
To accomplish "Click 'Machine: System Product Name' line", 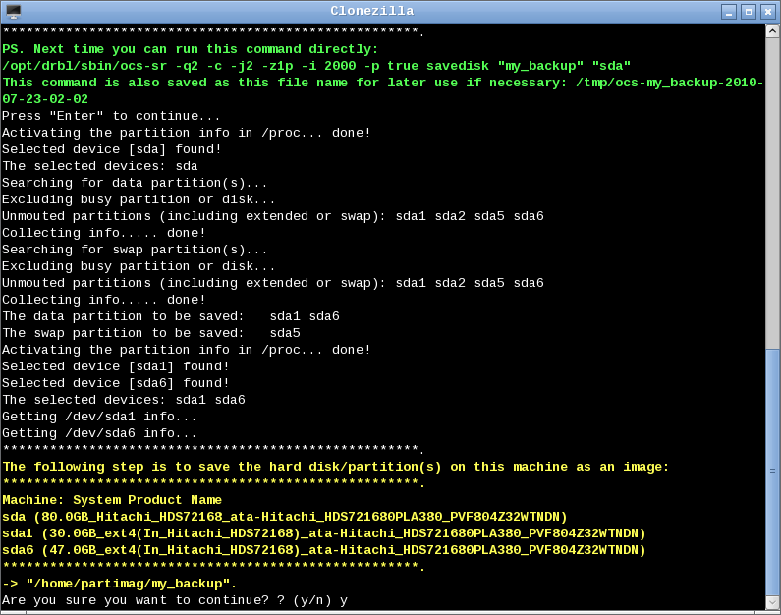I will [x=112, y=500].
